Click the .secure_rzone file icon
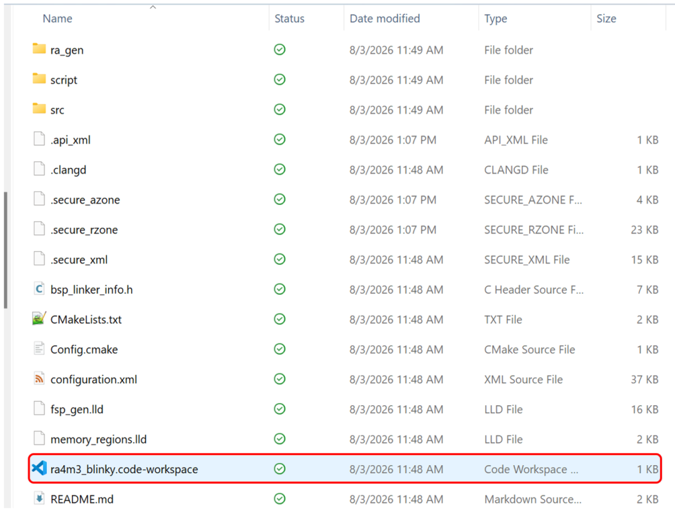Screen dimensions: 675x510 (39, 228)
